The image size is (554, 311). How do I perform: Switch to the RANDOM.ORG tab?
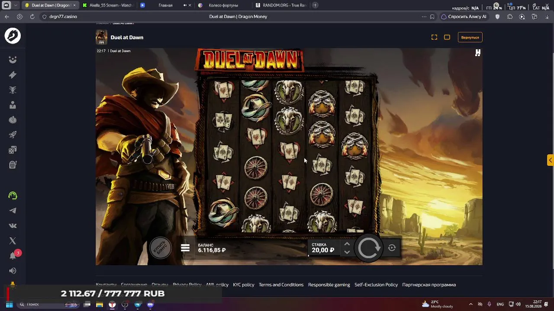[x=281, y=5]
